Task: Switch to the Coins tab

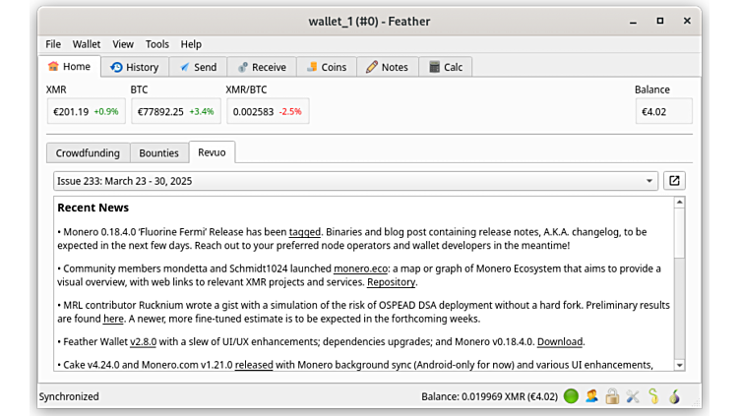Action: [326, 67]
